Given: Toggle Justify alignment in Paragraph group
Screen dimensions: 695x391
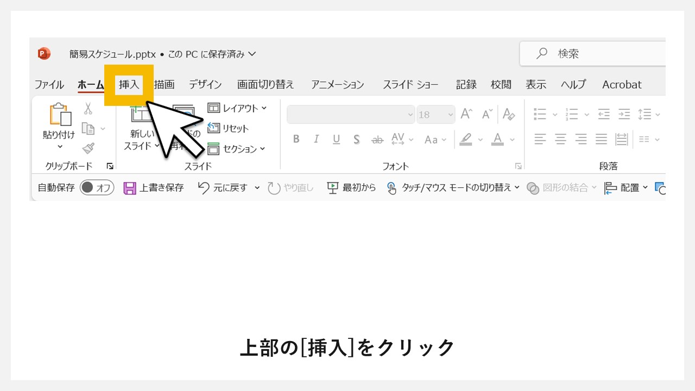Looking at the screenshot, I should [601, 139].
